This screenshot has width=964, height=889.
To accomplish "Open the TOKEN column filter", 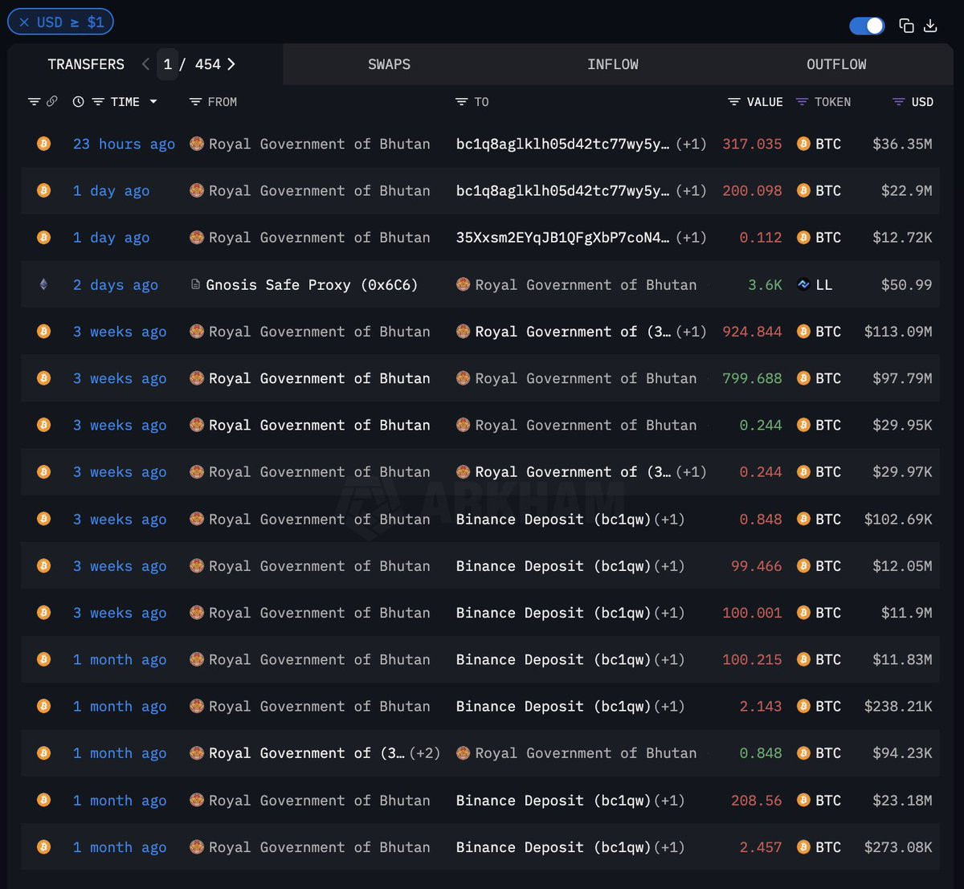I will tap(802, 102).
